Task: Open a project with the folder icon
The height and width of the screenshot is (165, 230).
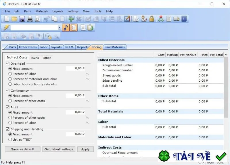Action: (14, 19)
